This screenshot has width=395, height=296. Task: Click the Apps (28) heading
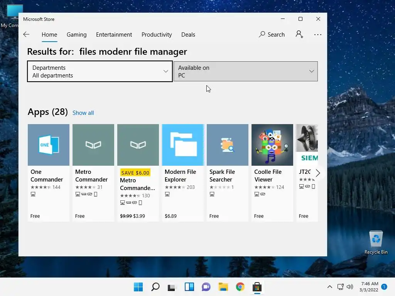[47, 112]
